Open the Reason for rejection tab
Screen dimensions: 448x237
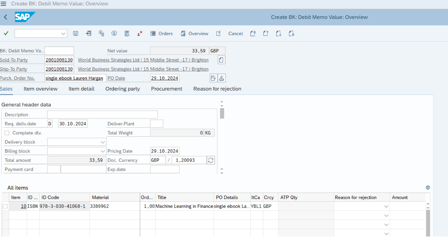point(217,89)
